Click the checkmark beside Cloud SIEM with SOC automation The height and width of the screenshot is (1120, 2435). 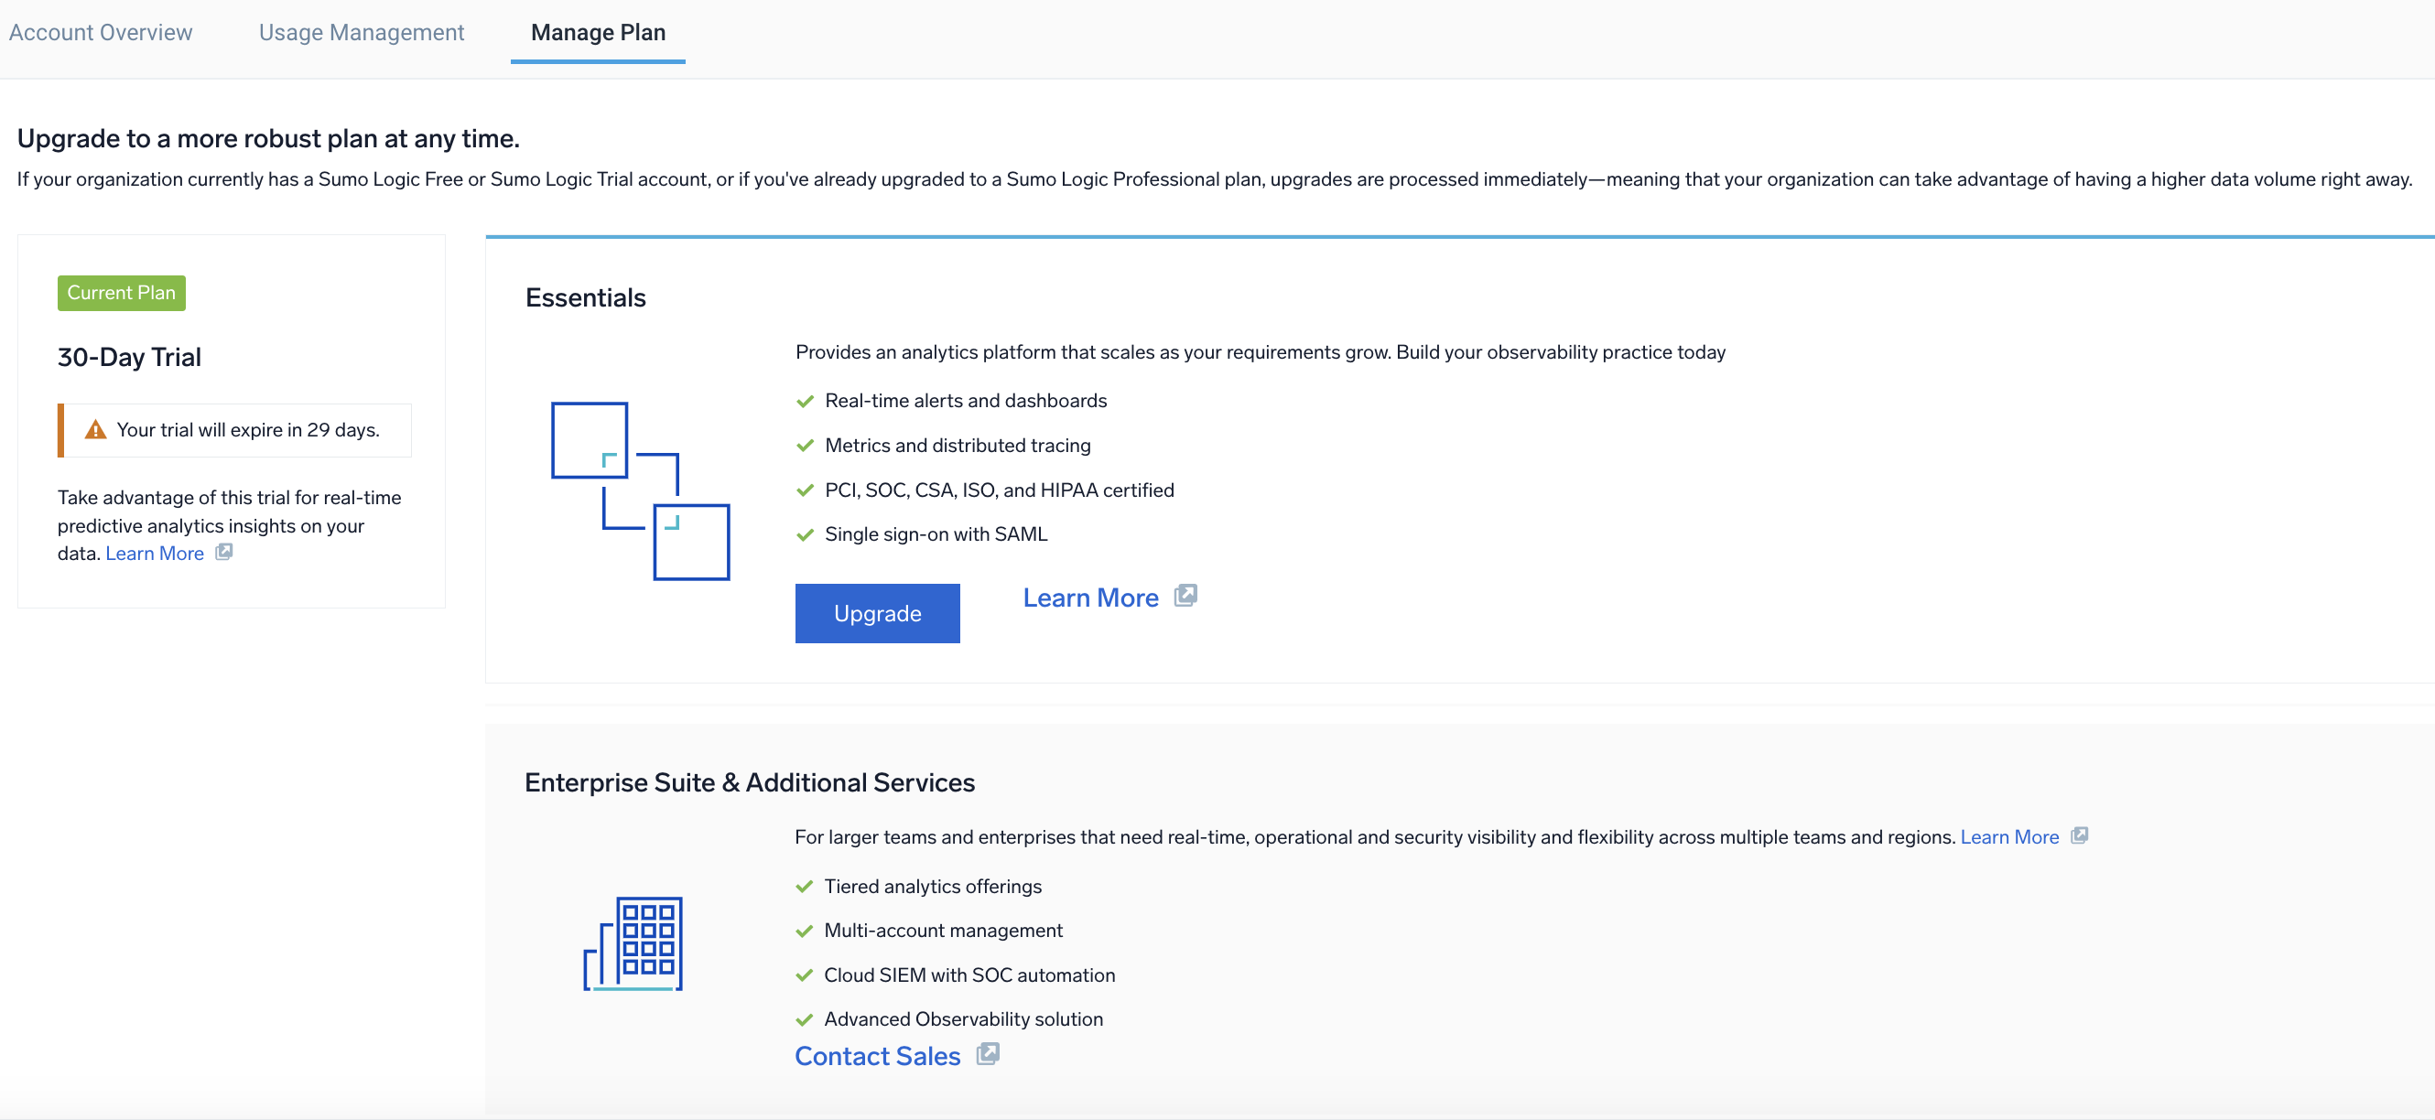(804, 975)
